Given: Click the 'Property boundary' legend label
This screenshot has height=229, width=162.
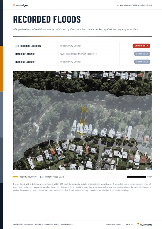Looking at the screenshot, I should point(27,177).
